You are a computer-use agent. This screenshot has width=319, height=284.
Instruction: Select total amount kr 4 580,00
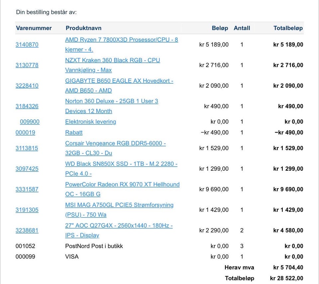pyautogui.click(x=288, y=230)
